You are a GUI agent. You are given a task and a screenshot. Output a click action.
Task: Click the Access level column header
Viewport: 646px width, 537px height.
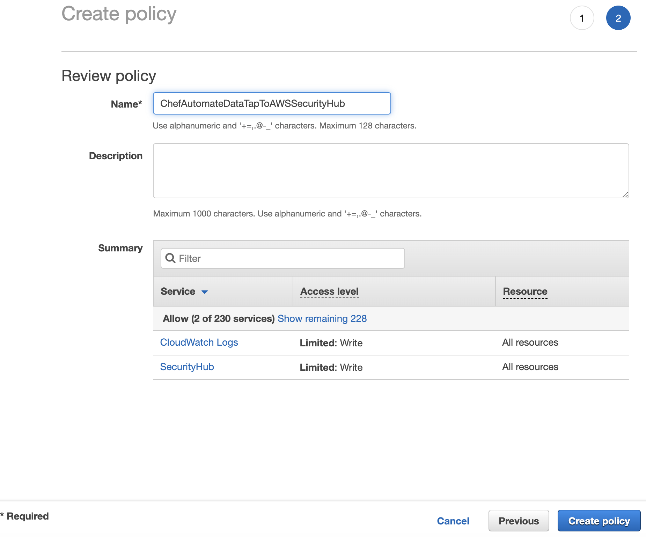[x=329, y=291]
